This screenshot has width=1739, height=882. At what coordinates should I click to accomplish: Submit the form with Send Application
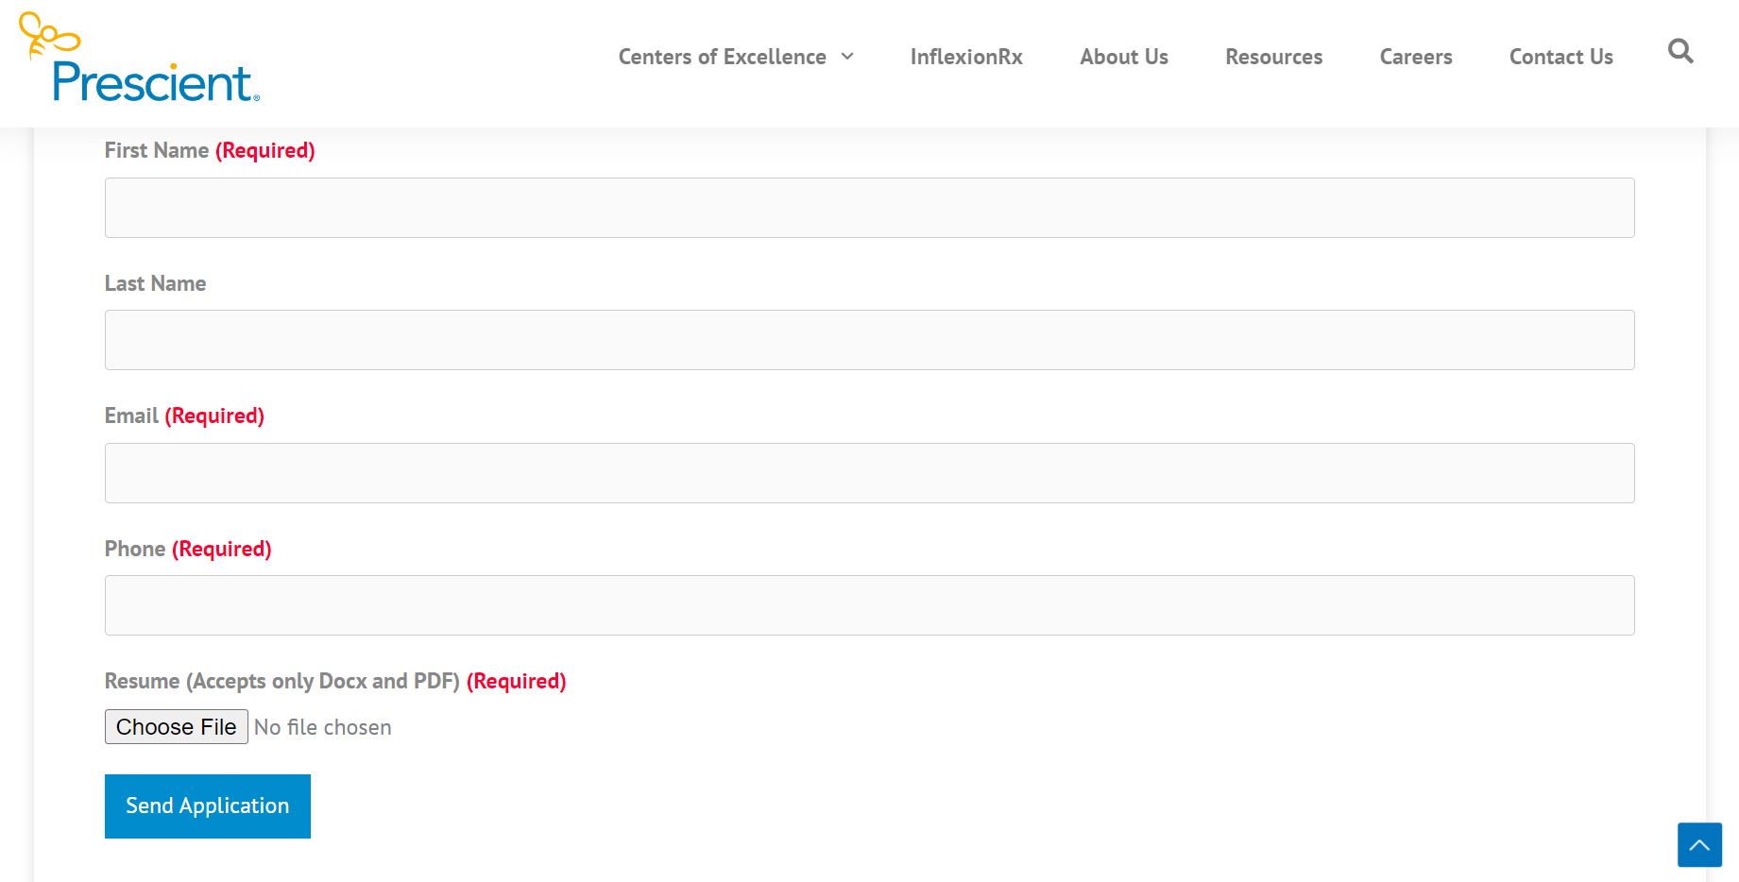(208, 806)
